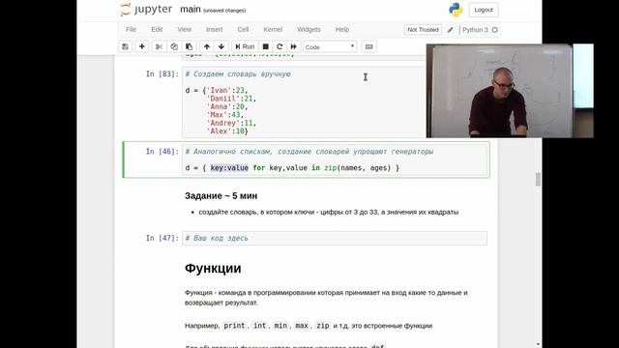Insert a cell below with plus icon
The width and height of the screenshot is (619, 348).
pyautogui.click(x=142, y=46)
